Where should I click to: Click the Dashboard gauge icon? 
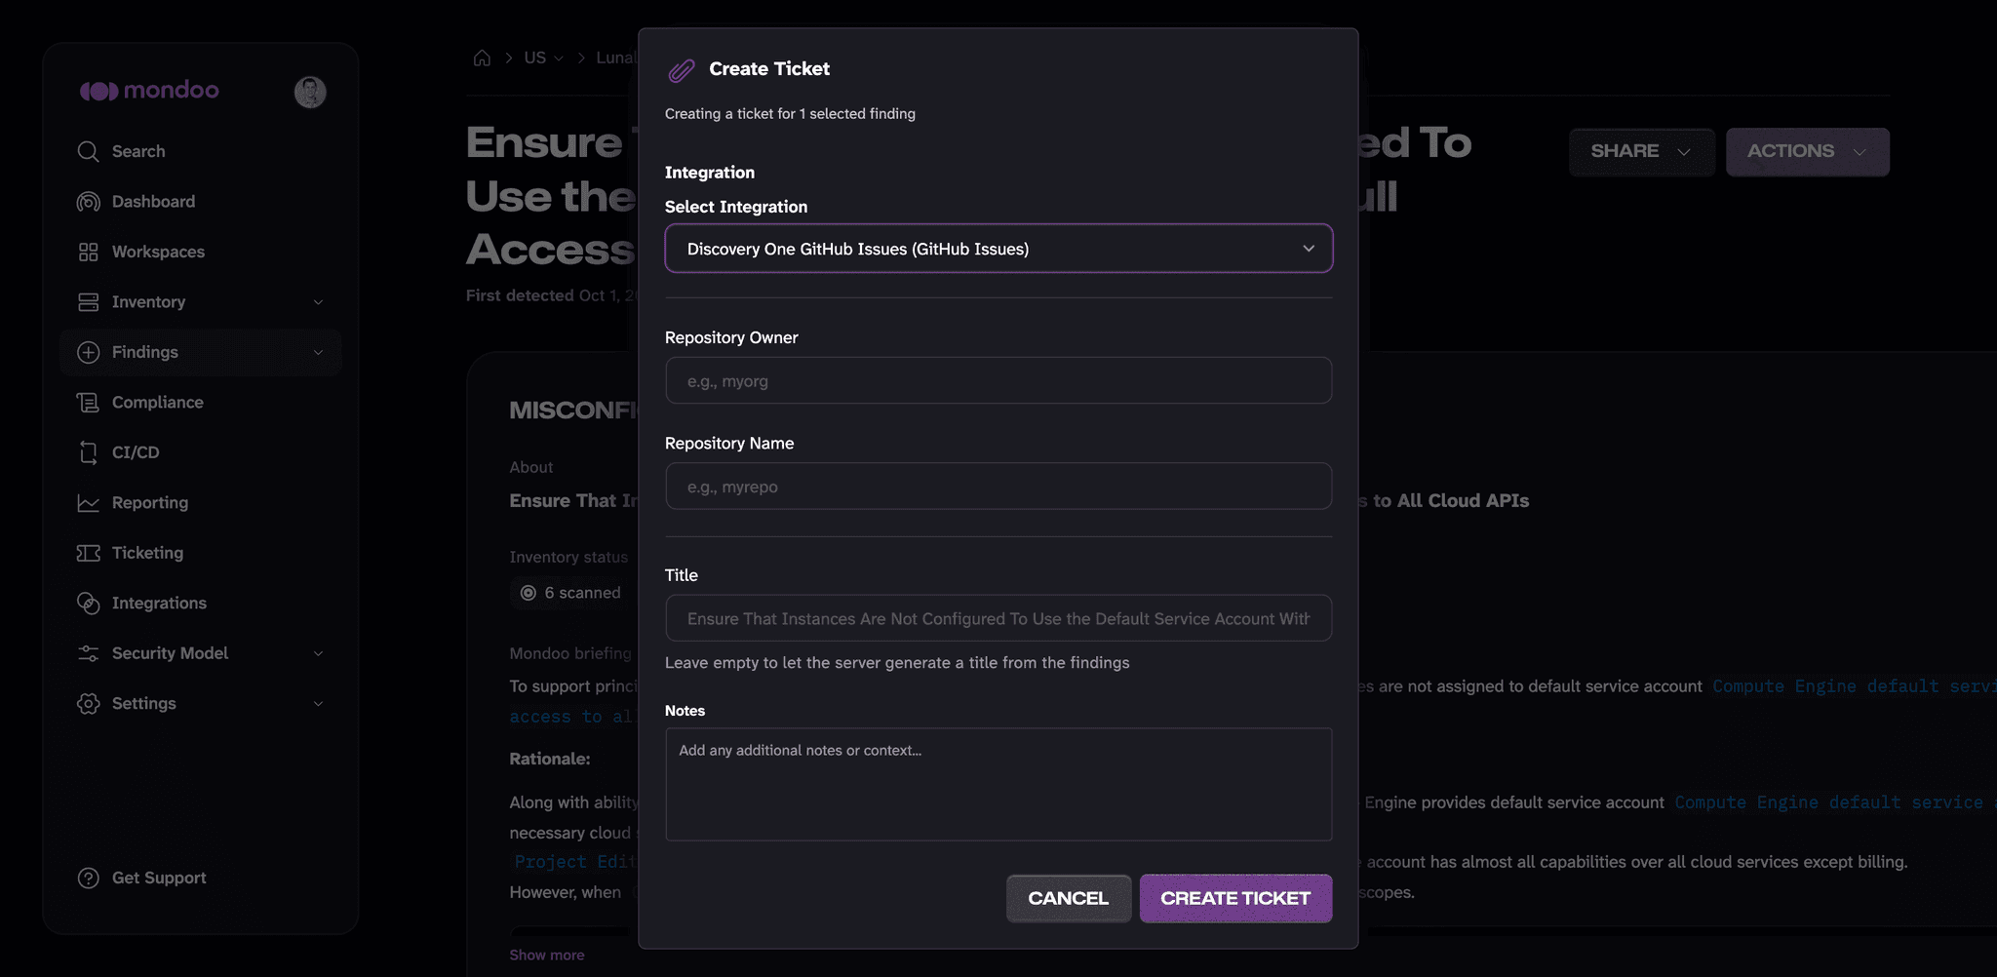[x=88, y=202]
